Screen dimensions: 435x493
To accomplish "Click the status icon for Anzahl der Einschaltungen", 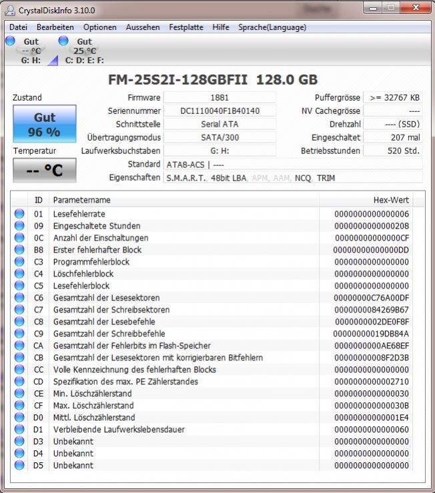I will pyautogui.click(x=19, y=237).
